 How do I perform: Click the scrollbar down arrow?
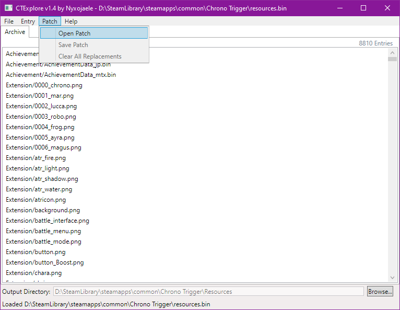coord(392,278)
